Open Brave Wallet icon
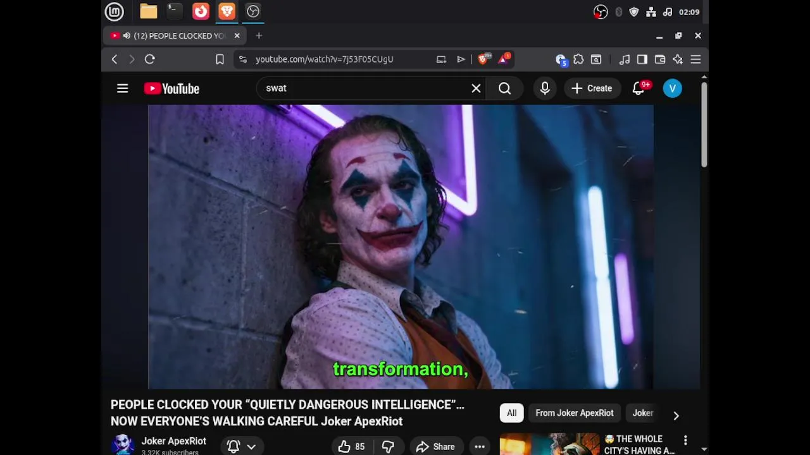The height and width of the screenshot is (455, 810). 660,59
